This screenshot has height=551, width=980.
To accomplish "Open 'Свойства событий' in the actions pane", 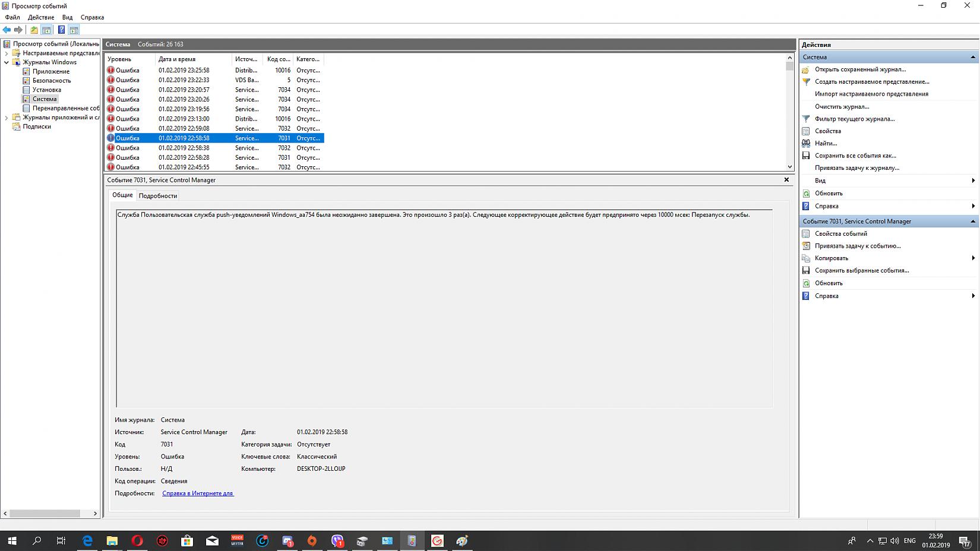I will (840, 233).
